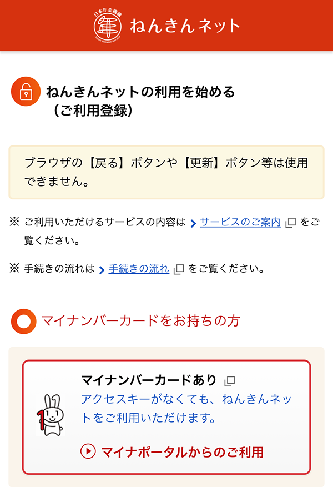The height and width of the screenshot is (487, 333).
Task: Click external-link icon beside マイナンバーカードあり
Action: 230,381
